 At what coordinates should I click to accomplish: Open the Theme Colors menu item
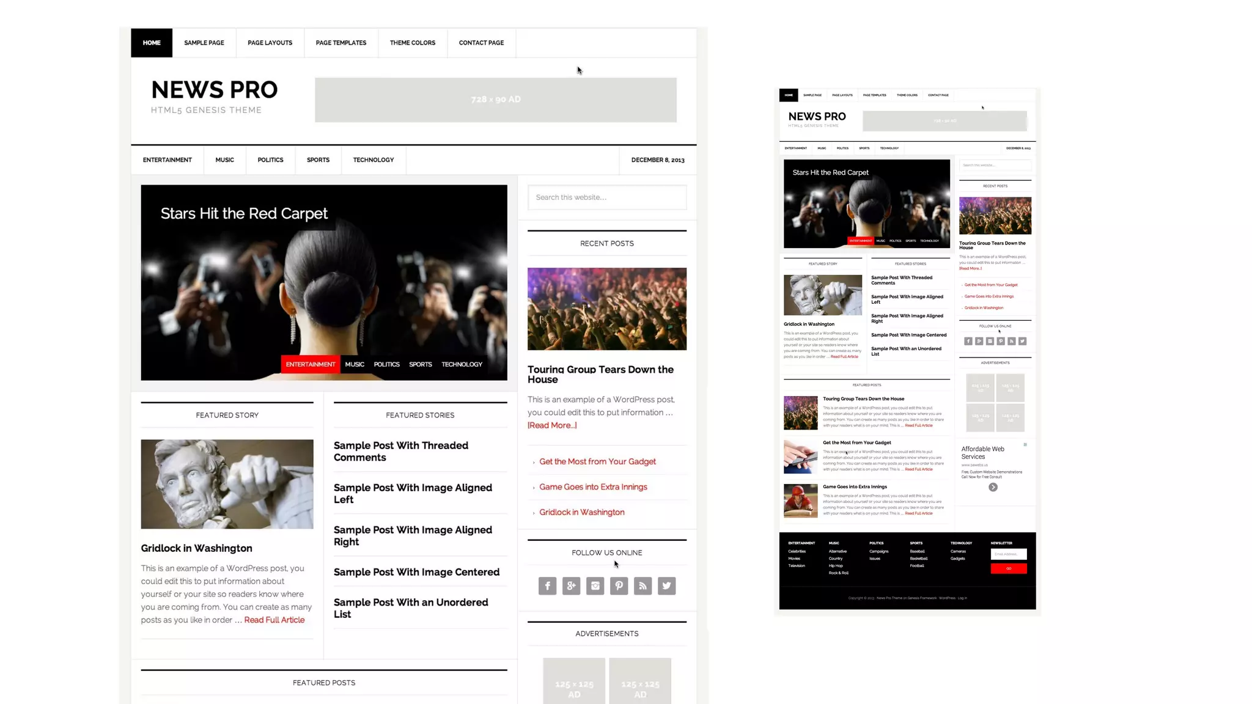(413, 43)
